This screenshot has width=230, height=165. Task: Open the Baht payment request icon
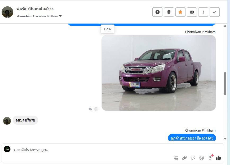(x=210, y=158)
